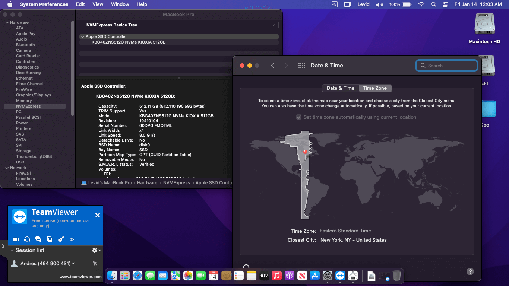Viewport: 509px width, 286px height.
Task: Open the Window menu
Action: [120, 4]
